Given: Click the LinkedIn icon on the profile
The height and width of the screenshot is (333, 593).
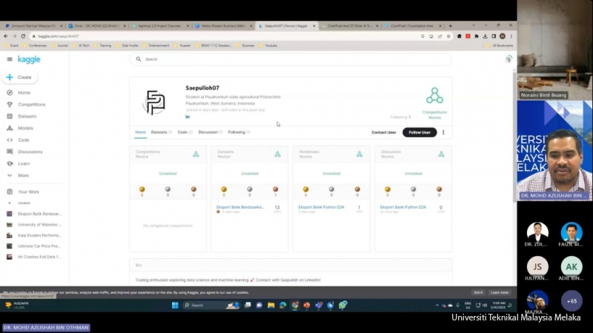Looking at the screenshot, I should click(188, 117).
